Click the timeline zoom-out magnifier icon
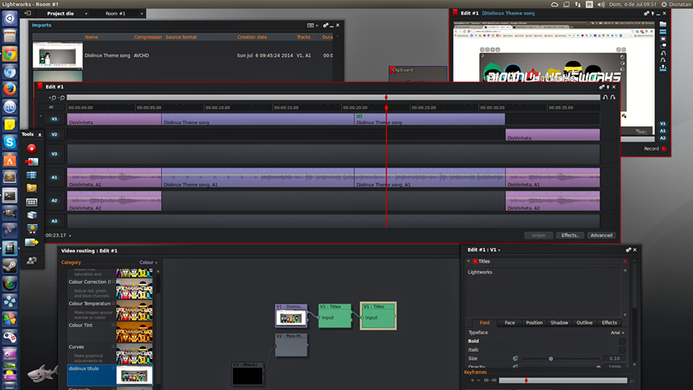 coord(62,97)
